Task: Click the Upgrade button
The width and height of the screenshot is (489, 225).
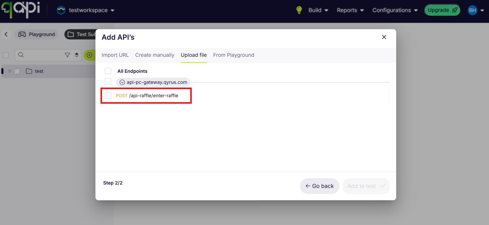Action: click(x=442, y=10)
